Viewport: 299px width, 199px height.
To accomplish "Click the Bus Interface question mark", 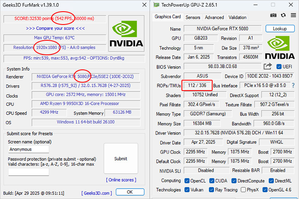I will [x=293, y=86].
